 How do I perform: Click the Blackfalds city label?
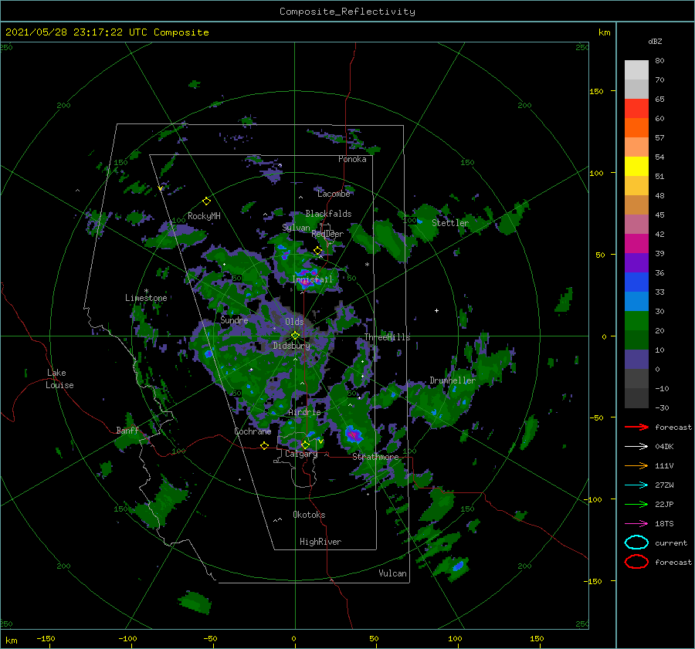coord(328,214)
